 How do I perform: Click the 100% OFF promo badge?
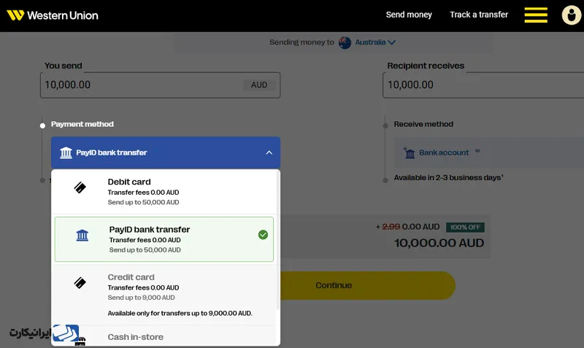[x=465, y=227]
